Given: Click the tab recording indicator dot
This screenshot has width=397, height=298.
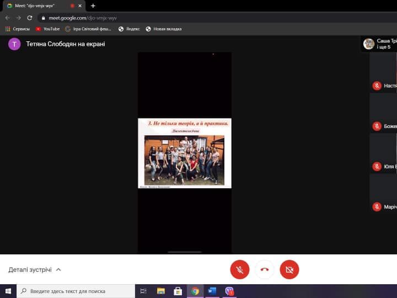Looking at the screenshot, I should point(72,6).
